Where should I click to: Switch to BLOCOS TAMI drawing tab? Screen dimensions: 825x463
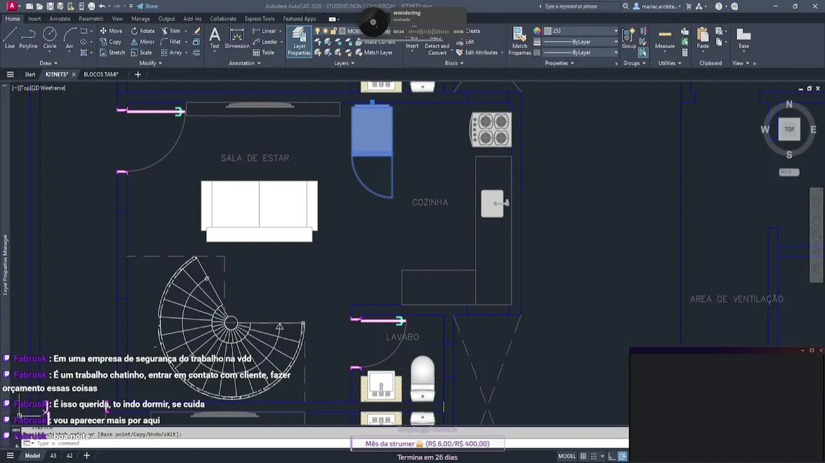(x=101, y=75)
